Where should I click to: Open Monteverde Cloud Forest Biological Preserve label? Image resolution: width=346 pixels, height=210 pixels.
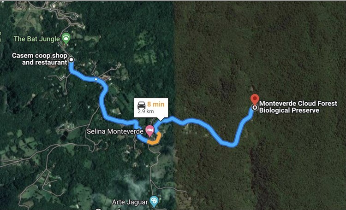click(x=298, y=107)
